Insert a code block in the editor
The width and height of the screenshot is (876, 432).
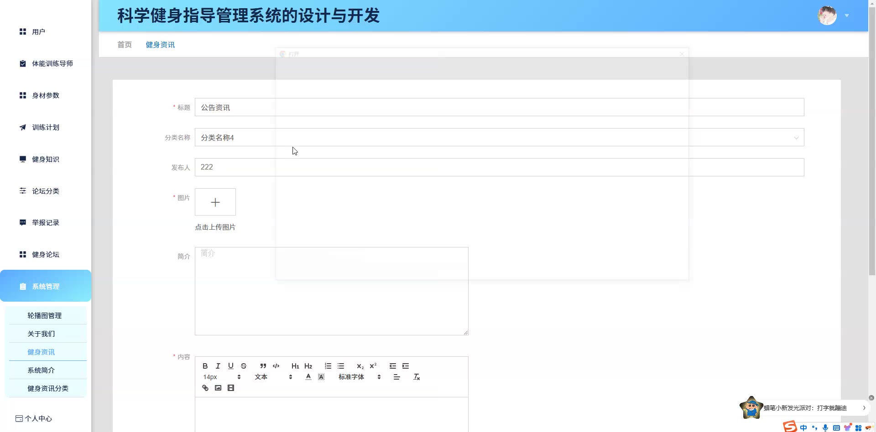point(276,366)
